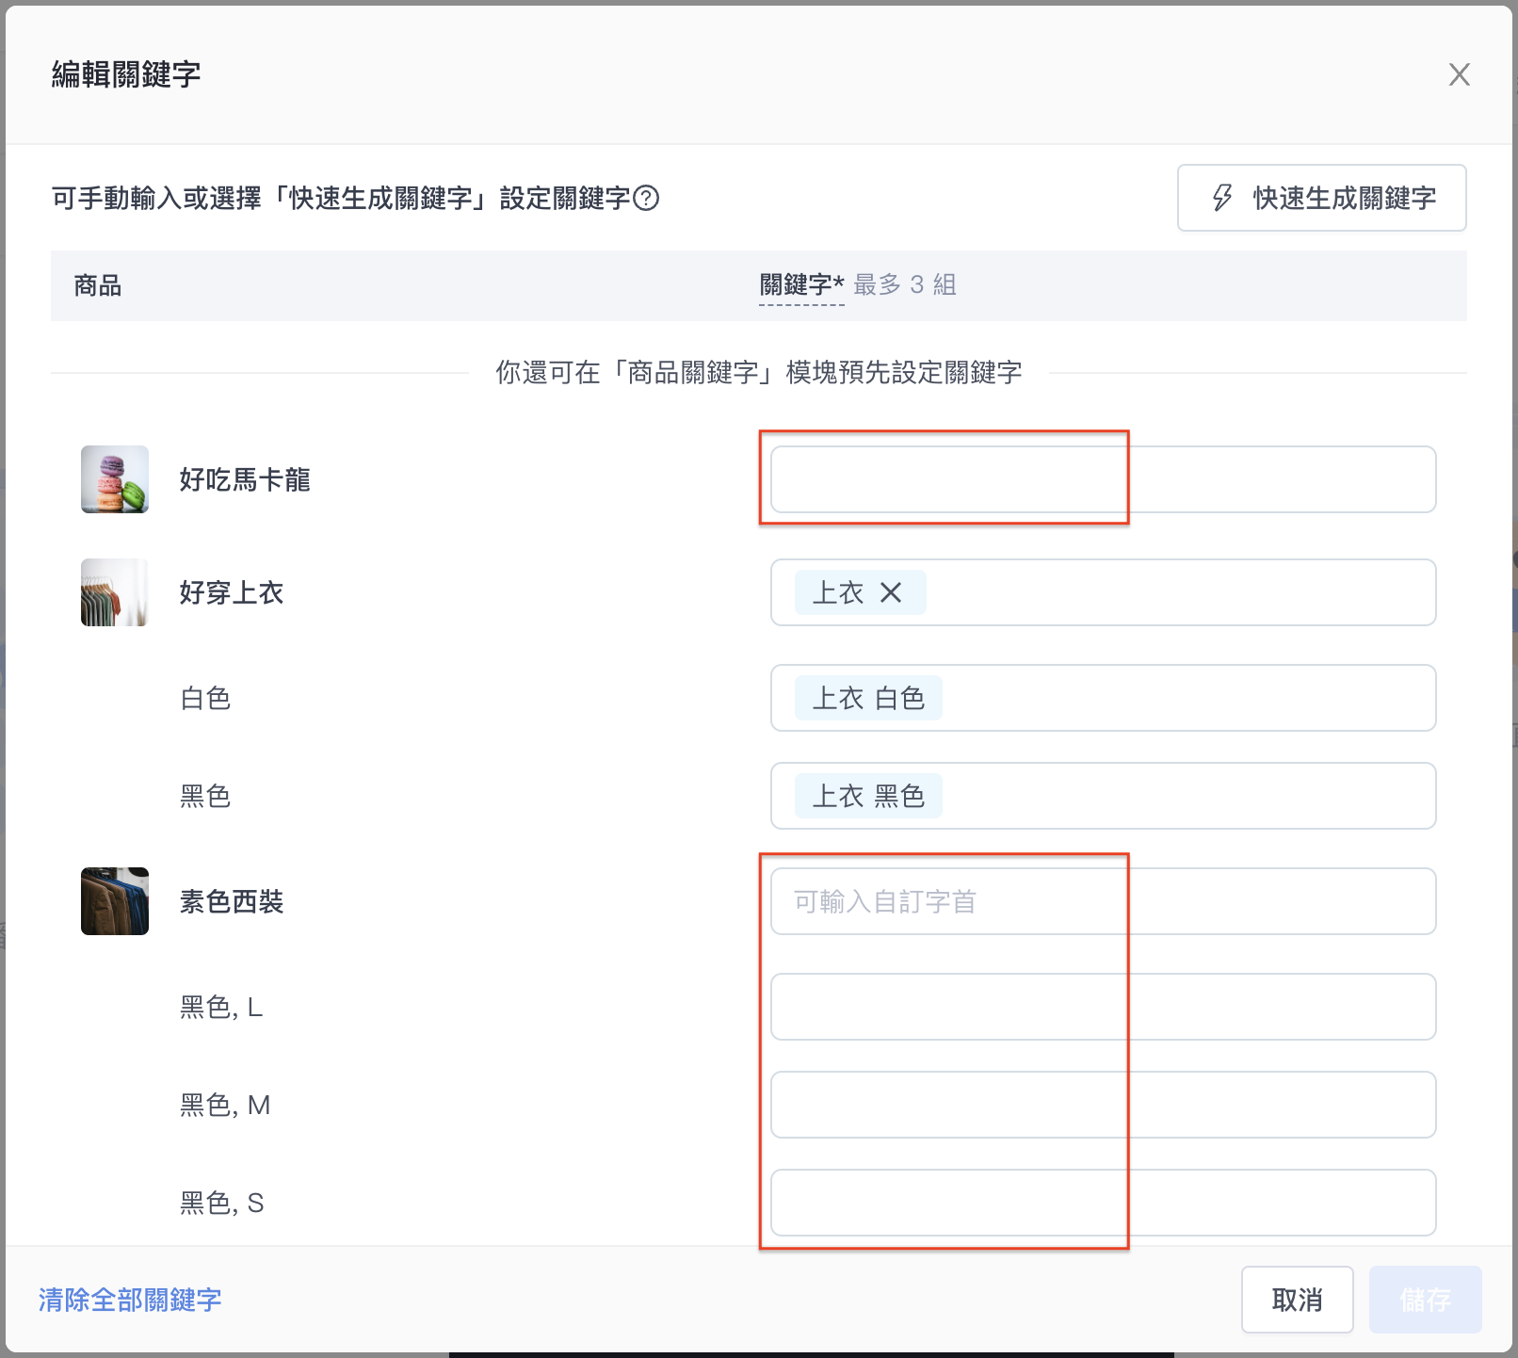Viewport: 1518px width, 1358px height.
Task: Click the lightning bolt icon
Action: pyautogui.click(x=1221, y=198)
